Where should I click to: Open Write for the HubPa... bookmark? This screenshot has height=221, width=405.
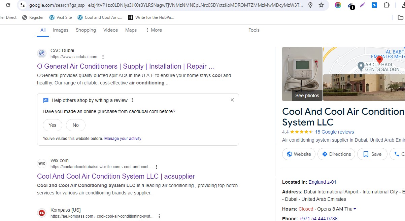coord(151,17)
